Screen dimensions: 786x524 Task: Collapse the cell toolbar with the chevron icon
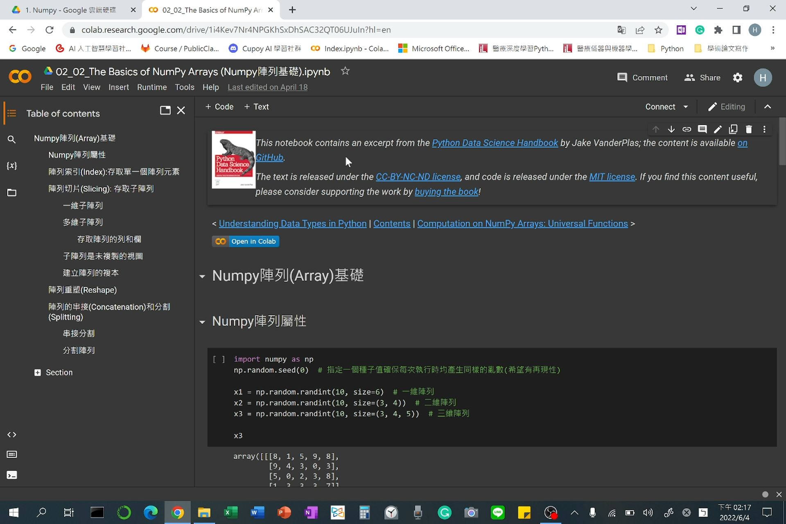tap(768, 106)
